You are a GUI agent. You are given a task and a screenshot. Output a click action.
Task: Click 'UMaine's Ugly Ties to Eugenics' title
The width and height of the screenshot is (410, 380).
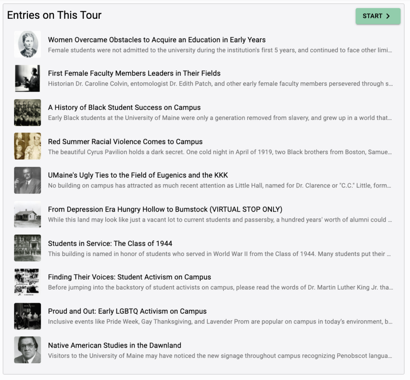pos(138,175)
